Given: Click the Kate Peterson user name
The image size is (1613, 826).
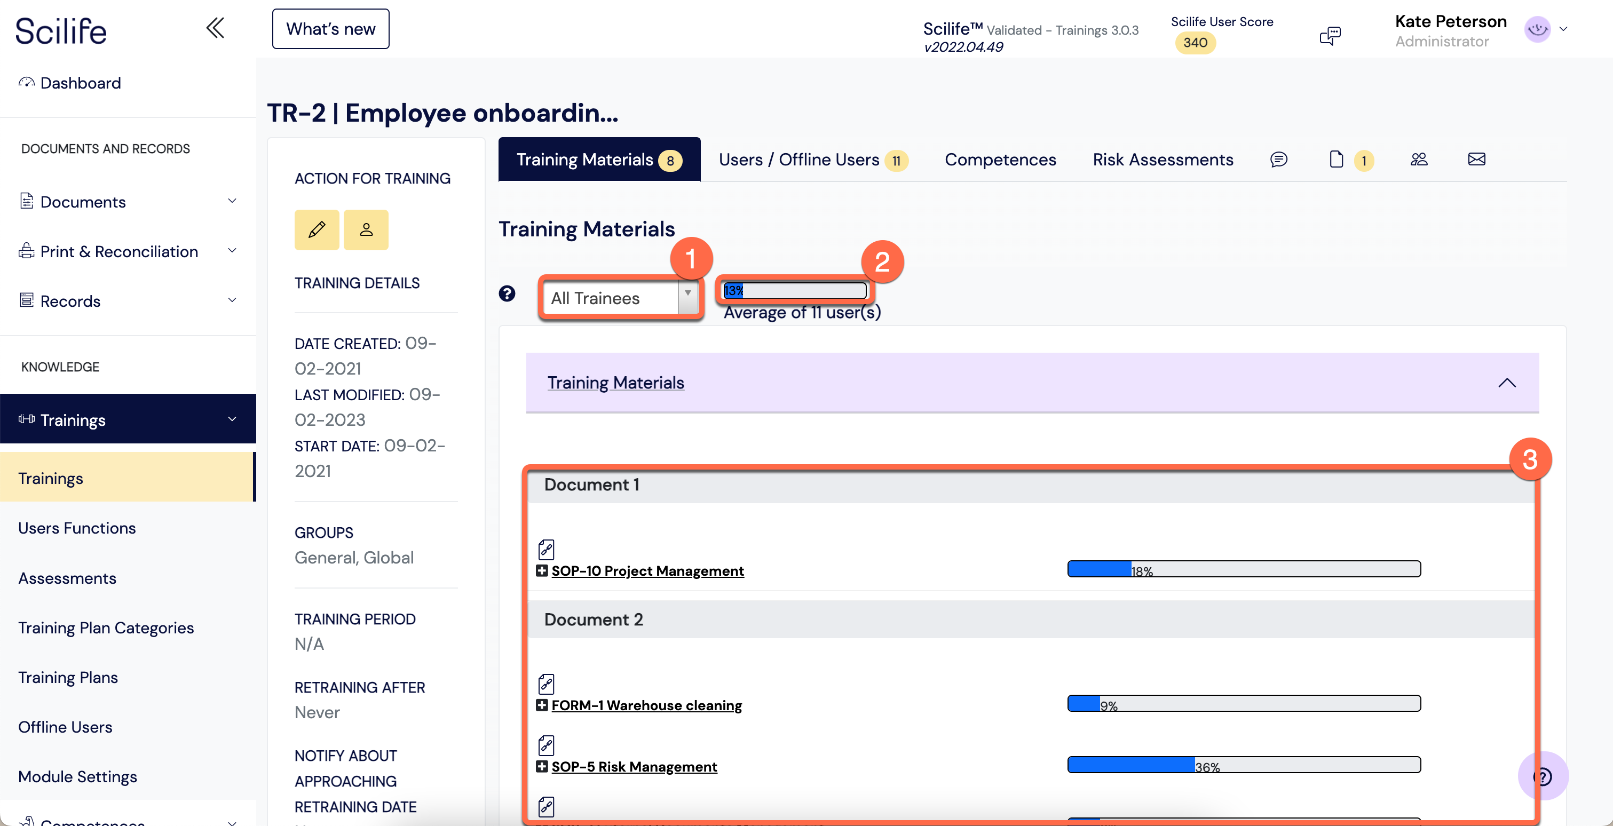Looking at the screenshot, I should point(1450,21).
